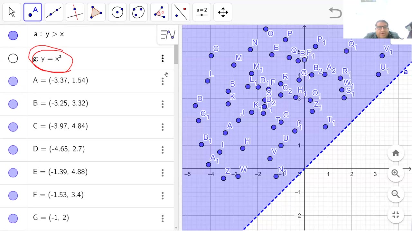The height and width of the screenshot is (231, 412).
Task: Toggle visibility of point A row
Action: 13,81
